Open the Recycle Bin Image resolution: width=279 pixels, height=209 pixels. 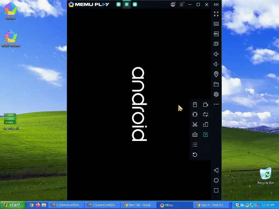(265, 176)
